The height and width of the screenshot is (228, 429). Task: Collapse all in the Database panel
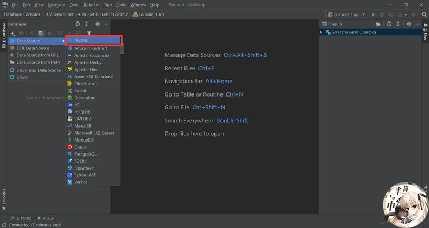pos(86,24)
